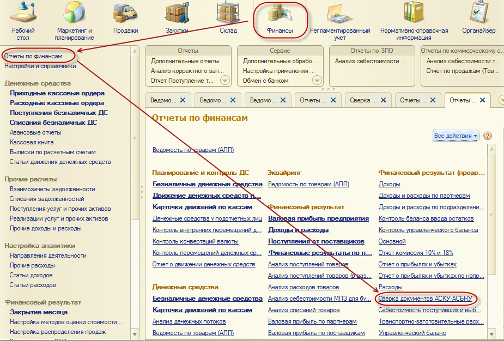504x341 pixels.
Task: Open Взаимозачеты задолженности
Action: coord(52,189)
